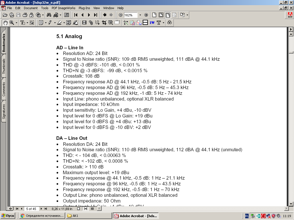The height and width of the screenshot is (220, 294).
Task: Go to the first page
Action: pyautogui.click(x=76, y=15)
